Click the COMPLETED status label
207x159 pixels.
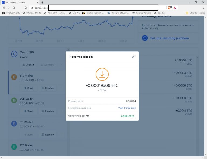[127, 116]
